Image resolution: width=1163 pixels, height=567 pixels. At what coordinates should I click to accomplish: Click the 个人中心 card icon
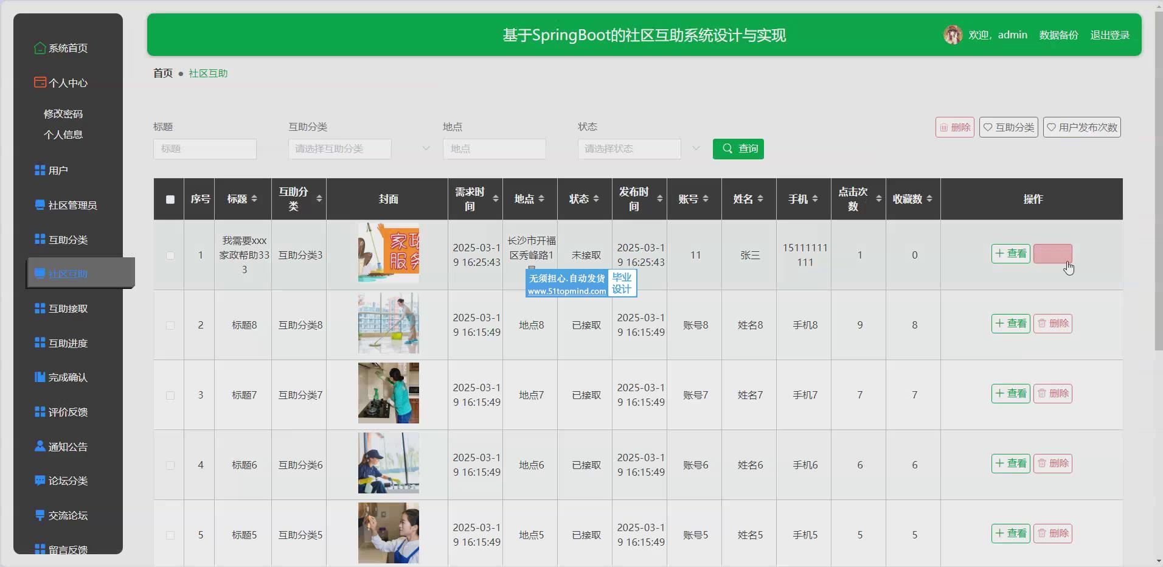tap(40, 83)
